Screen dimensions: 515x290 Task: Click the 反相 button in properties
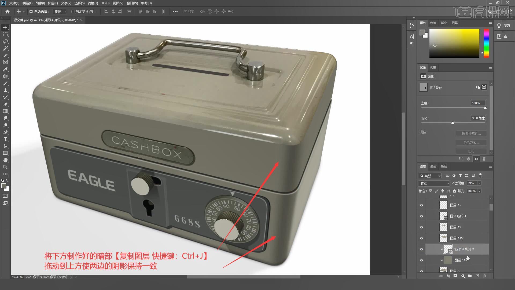471,151
